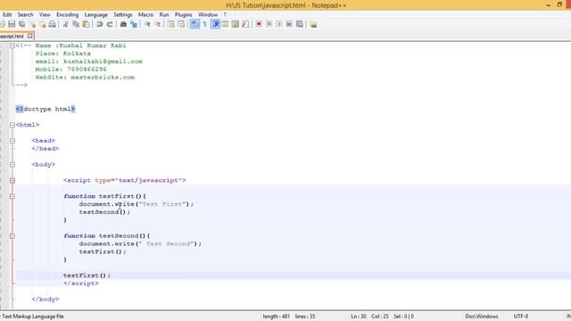Collapse the <html> tag fold marker
571x321 pixels.
12,125
